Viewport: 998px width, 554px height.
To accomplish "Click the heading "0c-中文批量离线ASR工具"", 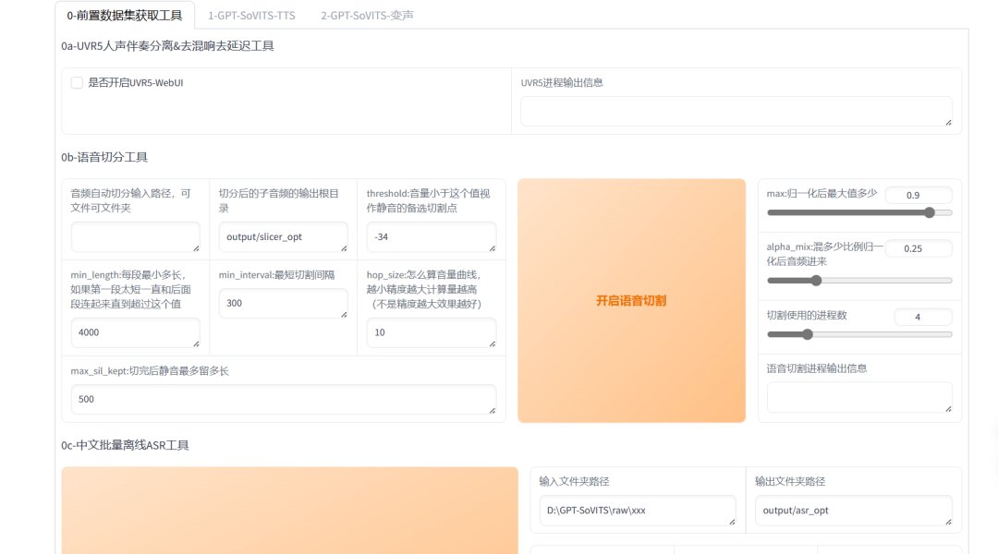I will point(125,445).
